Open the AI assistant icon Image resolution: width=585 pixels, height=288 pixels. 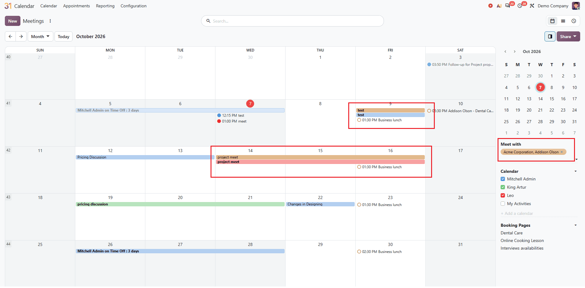[499, 6]
